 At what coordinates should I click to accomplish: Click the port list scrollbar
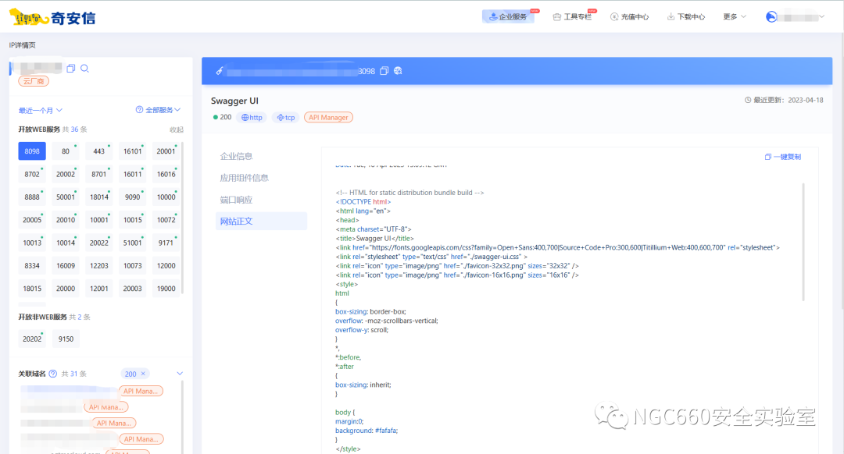tap(182, 218)
